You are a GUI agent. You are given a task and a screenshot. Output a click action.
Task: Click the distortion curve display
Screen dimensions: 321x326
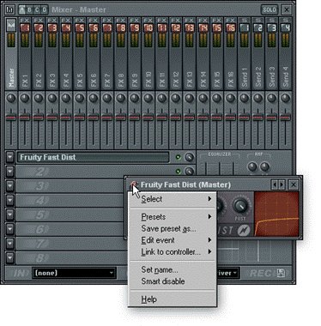276,214
